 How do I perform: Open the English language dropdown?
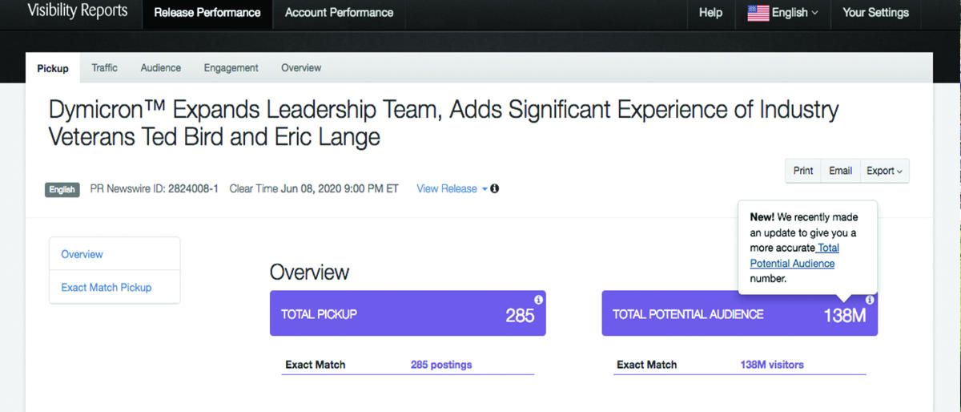pos(783,13)
